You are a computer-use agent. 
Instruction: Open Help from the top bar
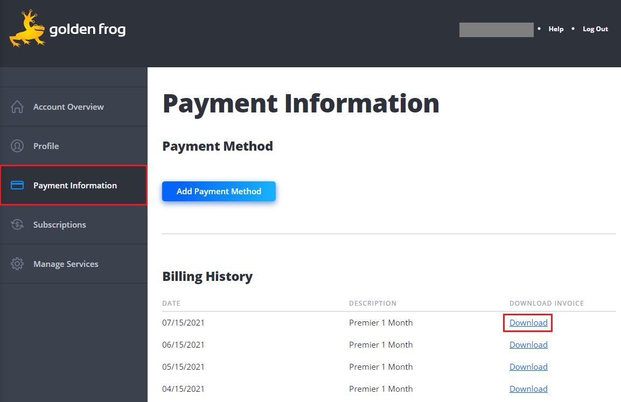[556, 29]
